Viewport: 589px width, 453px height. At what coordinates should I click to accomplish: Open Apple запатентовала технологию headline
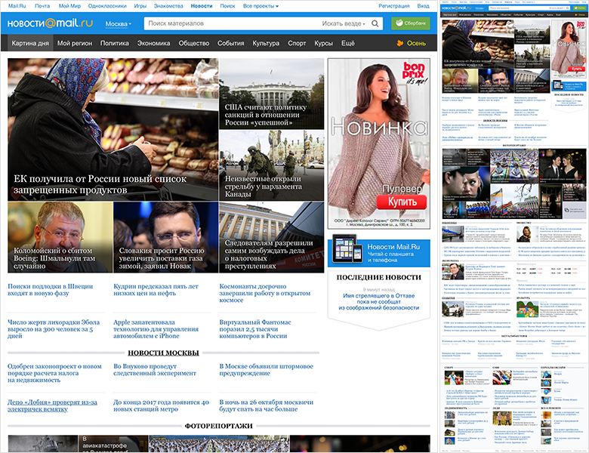tap(156, 328)
